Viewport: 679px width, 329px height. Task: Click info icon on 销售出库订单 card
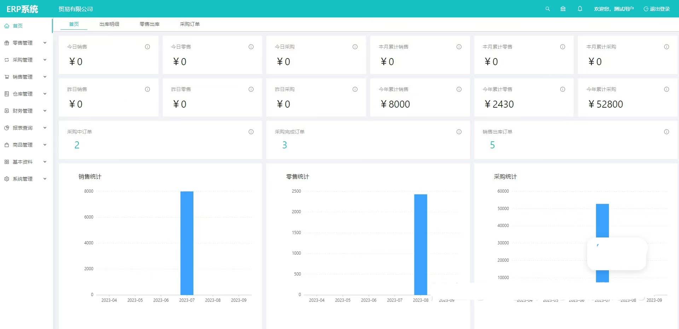point(666,132)
